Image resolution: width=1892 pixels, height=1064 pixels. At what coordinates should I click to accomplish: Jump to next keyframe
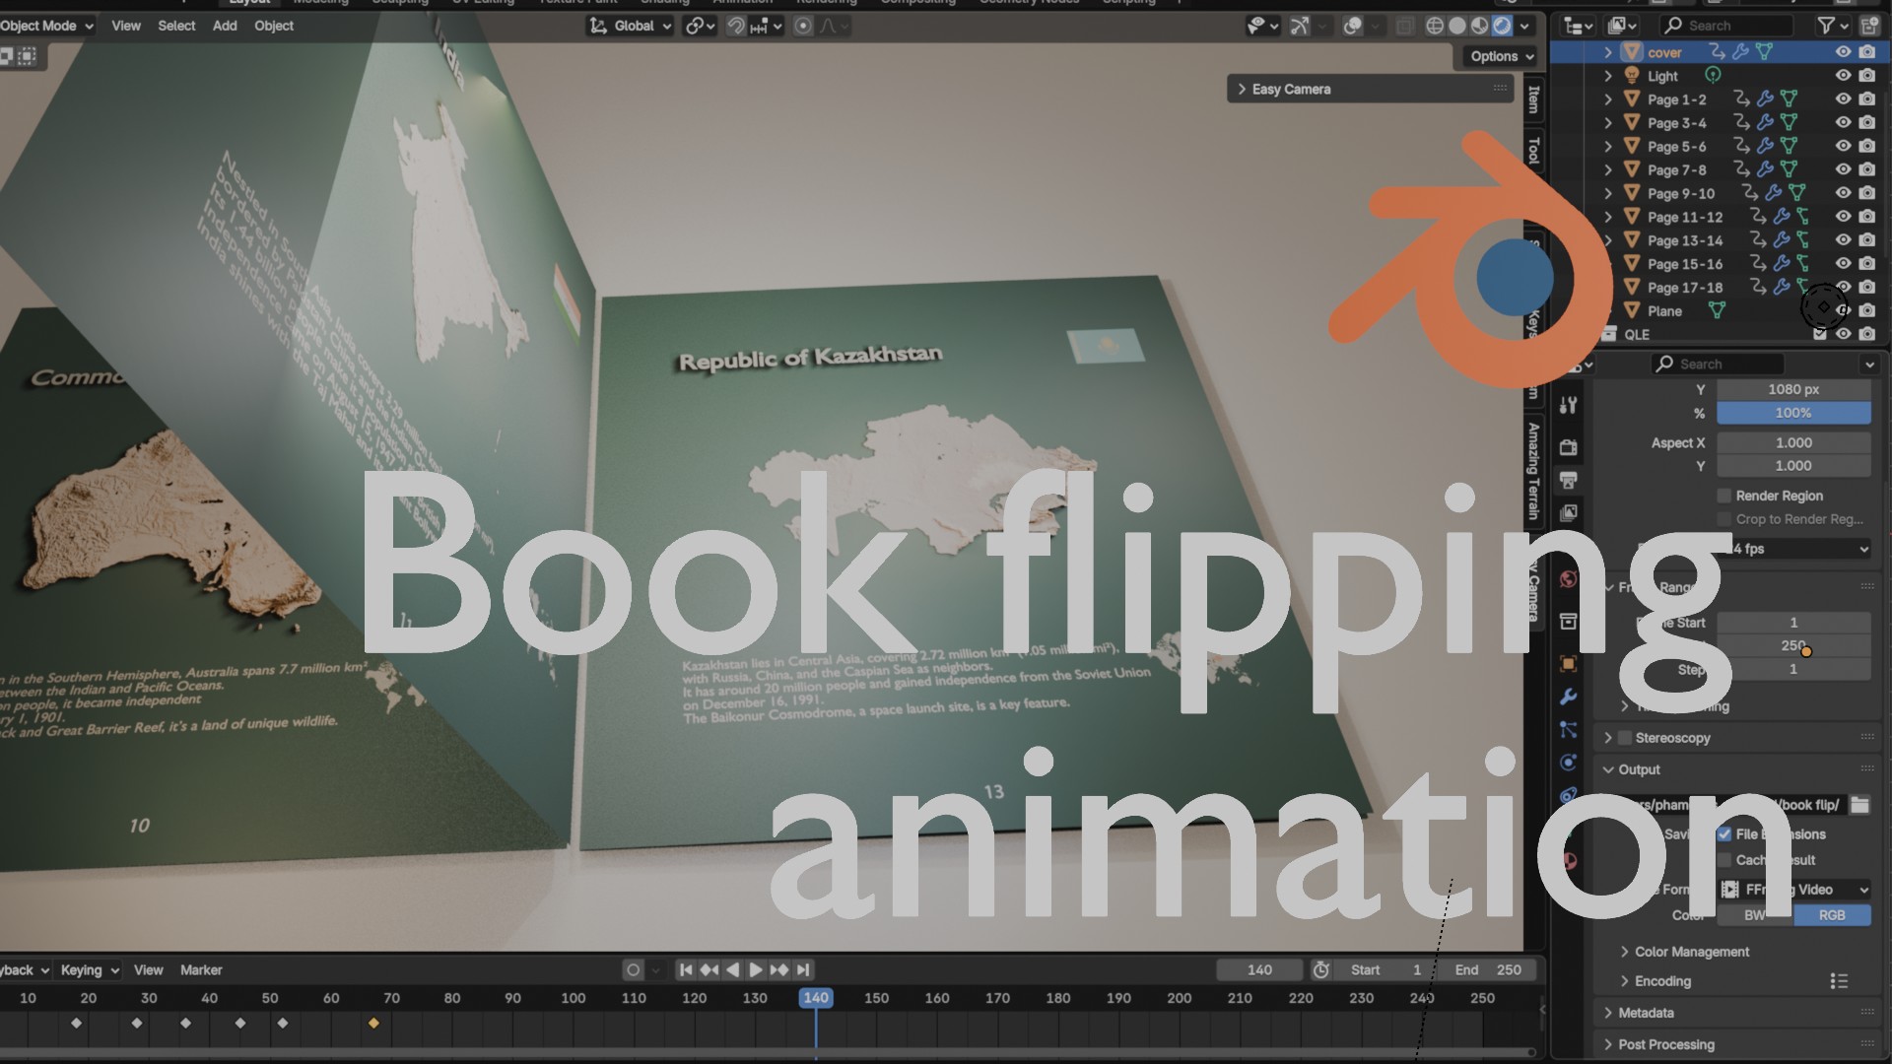click(779, 970)
